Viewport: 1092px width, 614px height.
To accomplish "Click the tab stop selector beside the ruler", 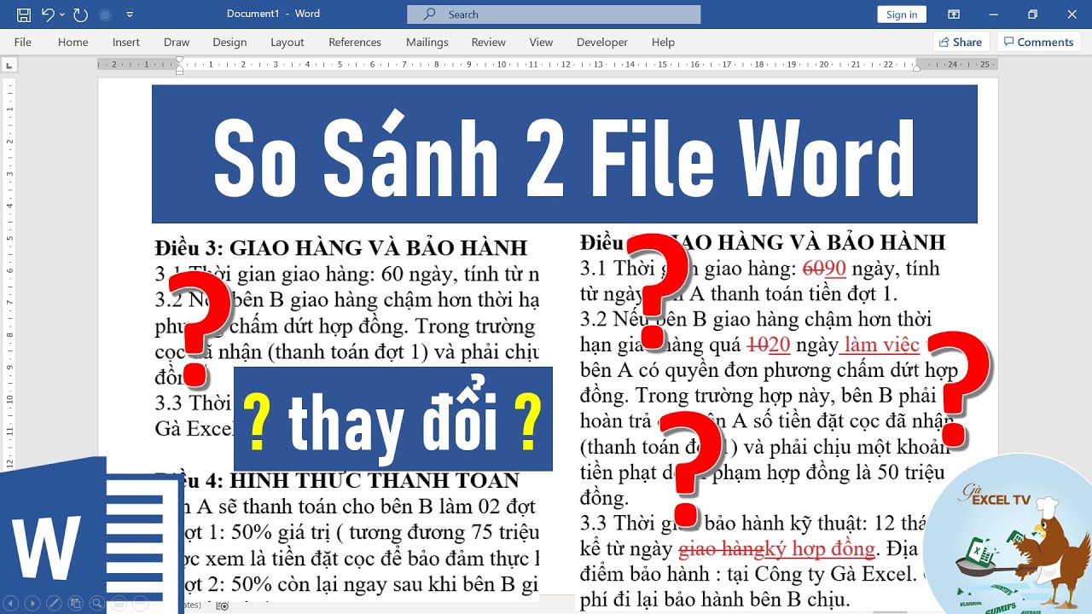I will click(x=9, y=65).
